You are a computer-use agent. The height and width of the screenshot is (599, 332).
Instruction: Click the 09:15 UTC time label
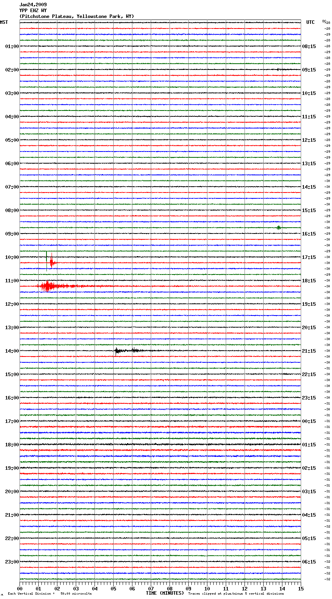(x=309, y=70)
